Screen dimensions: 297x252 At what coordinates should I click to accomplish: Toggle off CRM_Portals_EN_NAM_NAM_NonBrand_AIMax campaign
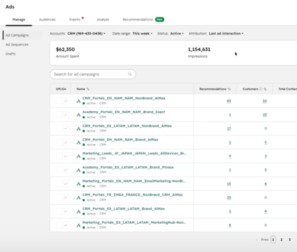(x=62, y=101)
